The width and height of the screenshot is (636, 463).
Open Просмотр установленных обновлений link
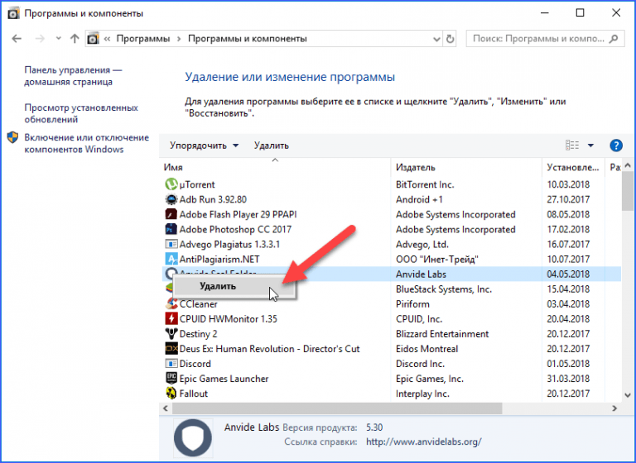[81, 113]
